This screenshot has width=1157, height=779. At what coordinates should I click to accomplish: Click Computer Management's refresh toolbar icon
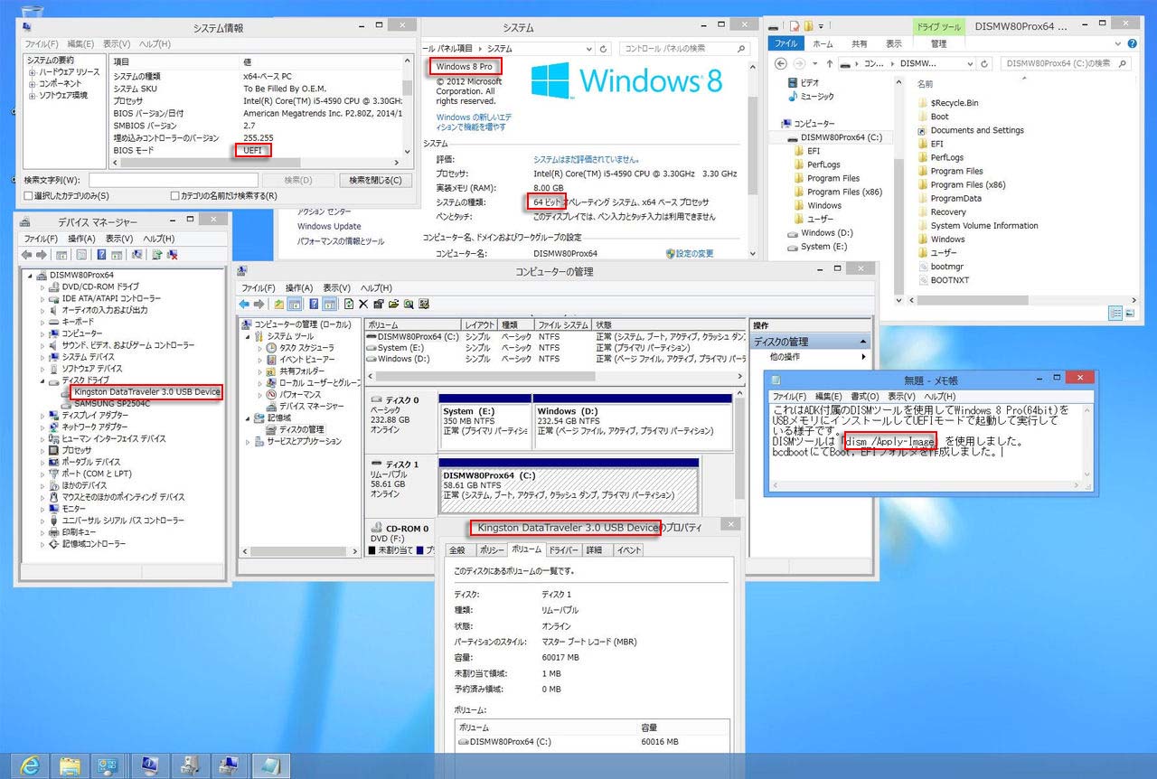[349, 304]
